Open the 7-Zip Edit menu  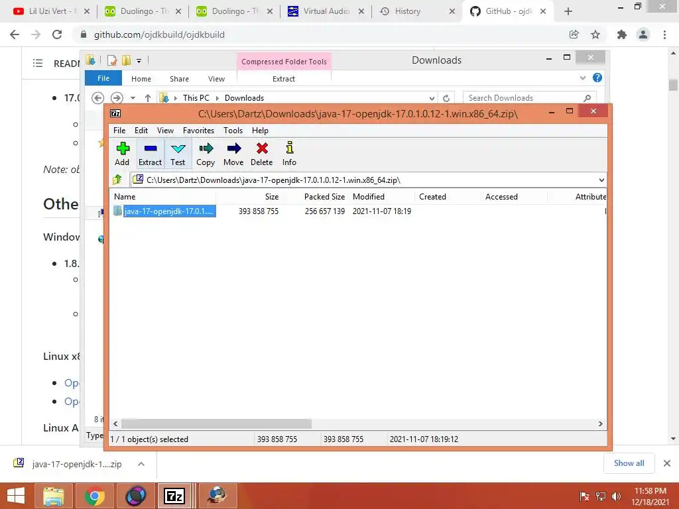pyautogui.click(x=141, y=131)
